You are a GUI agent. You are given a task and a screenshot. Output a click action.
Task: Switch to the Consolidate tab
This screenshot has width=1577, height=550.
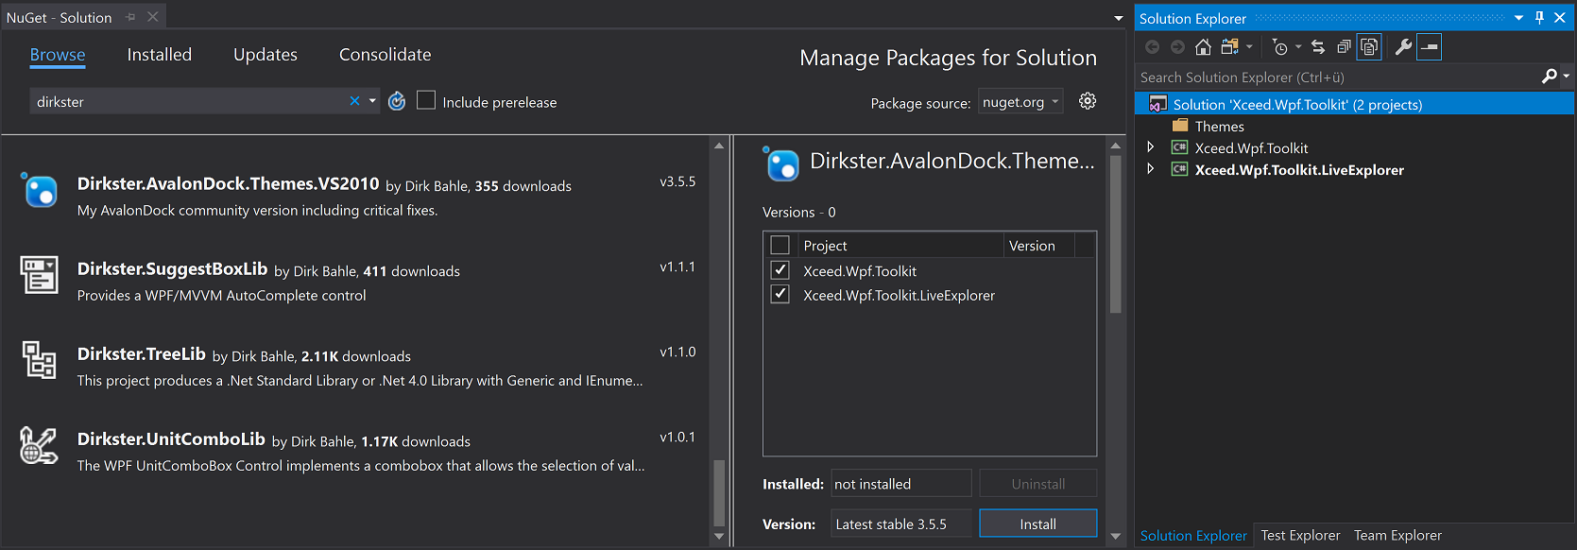click(386, 55)
